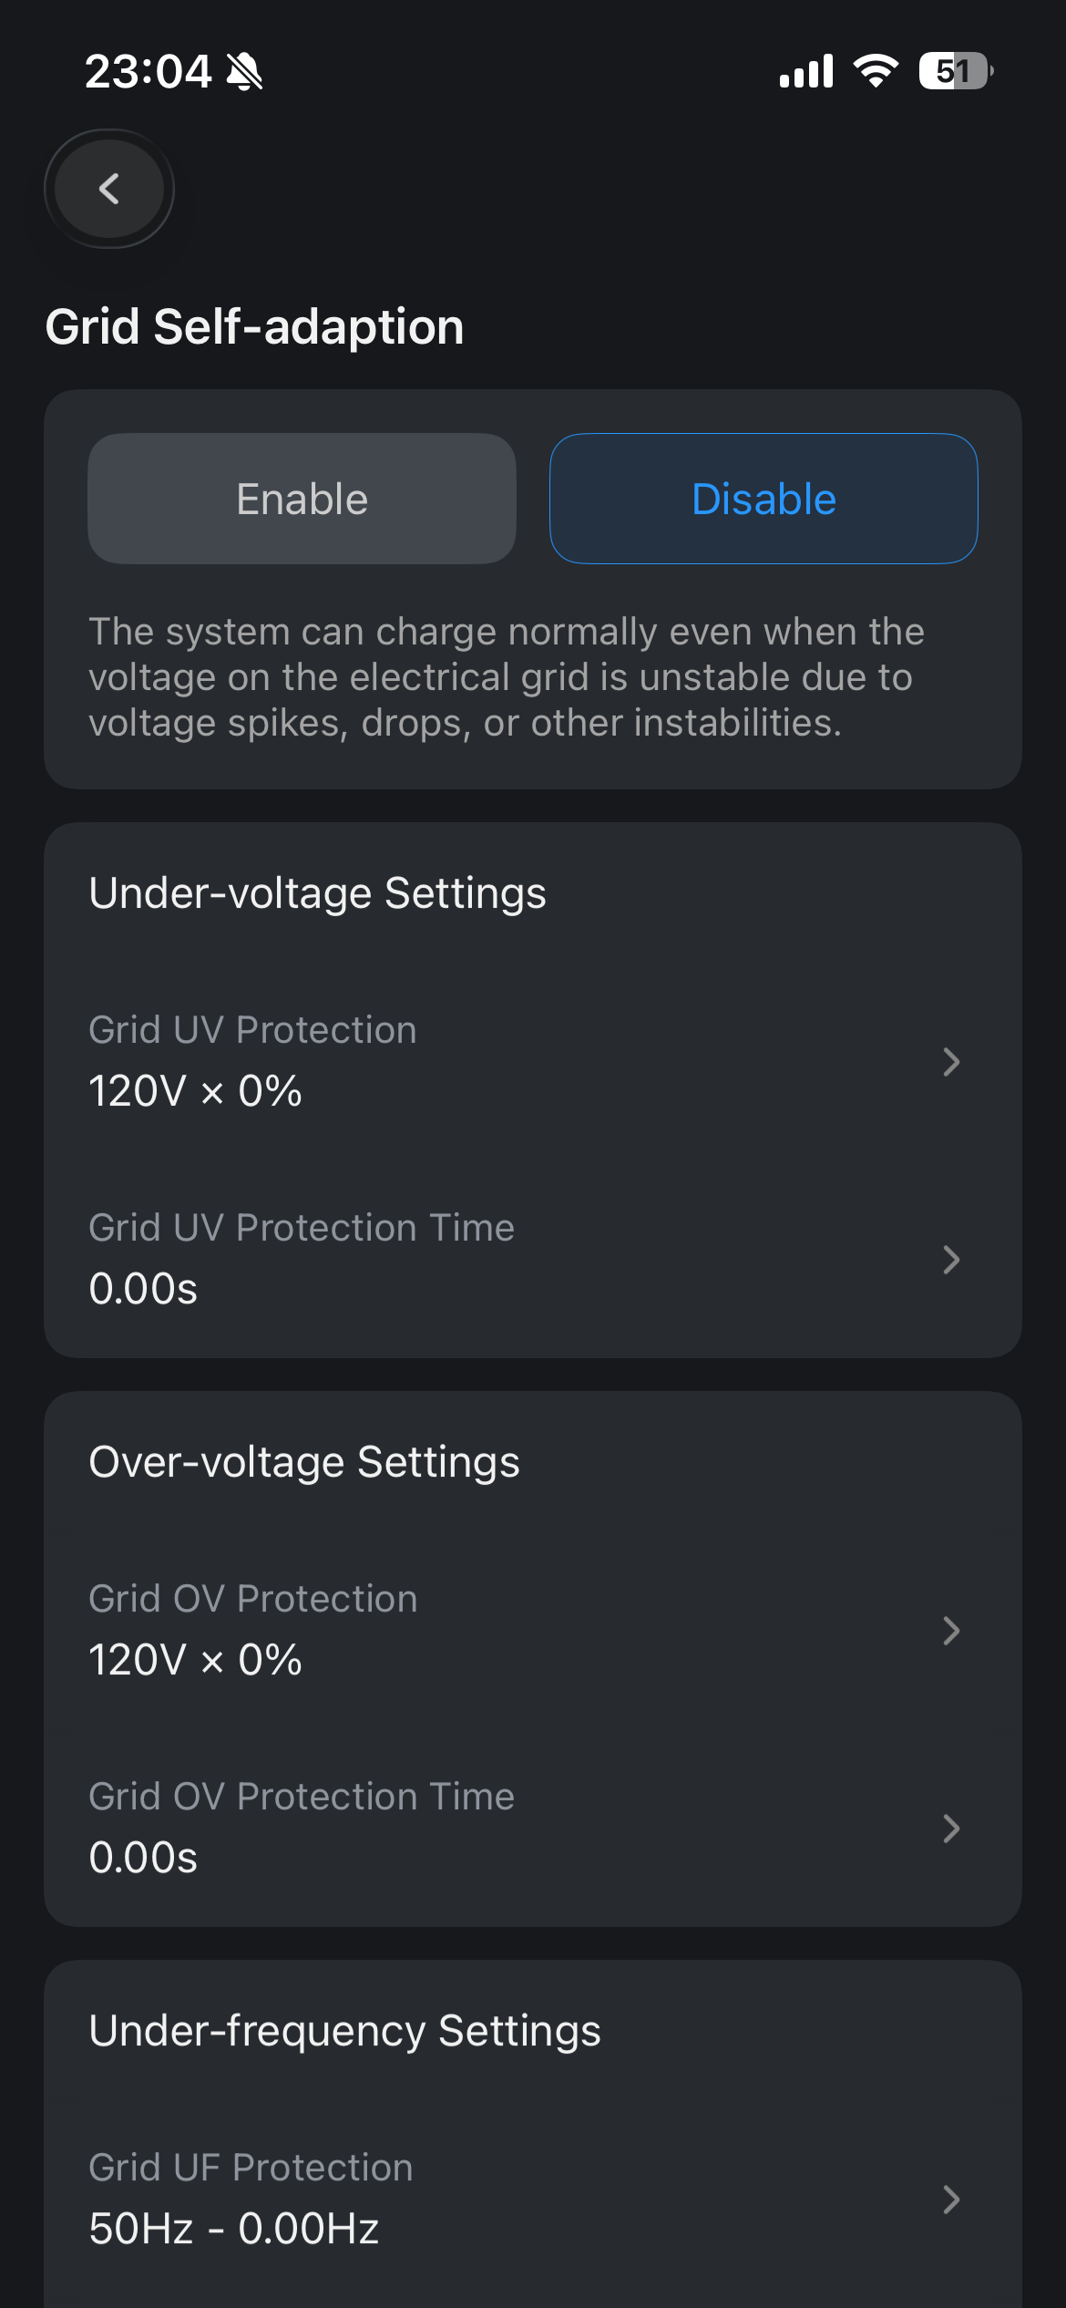Enable Grid Self-adaption

point(302,499)
